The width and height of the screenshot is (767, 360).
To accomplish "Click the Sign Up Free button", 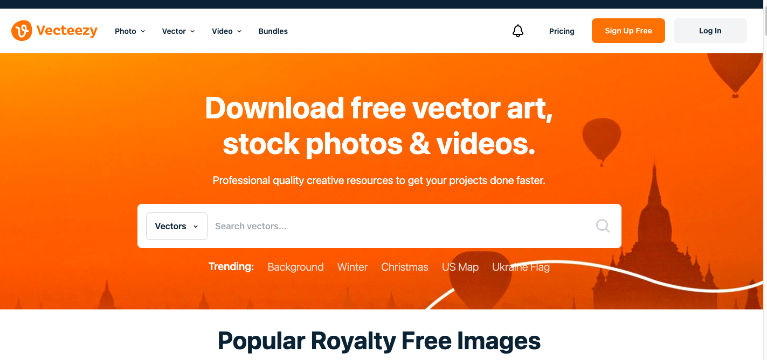I will [628, 31].
